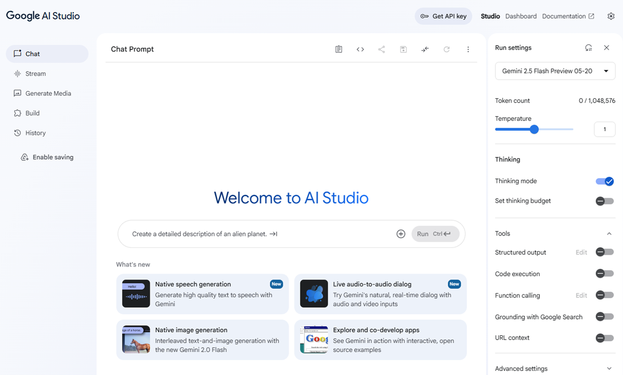Click the Build puzzle icon
The height and width of the screenshot is (375, 623).
17,113
